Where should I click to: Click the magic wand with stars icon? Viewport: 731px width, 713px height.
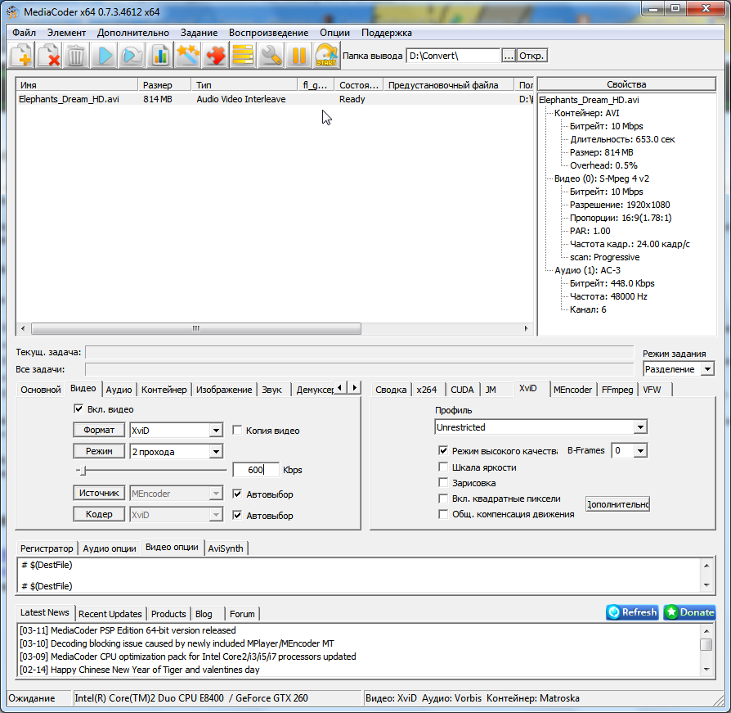tap(188, 56)
